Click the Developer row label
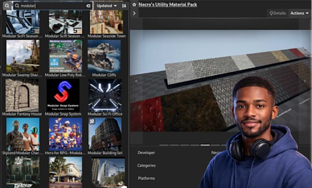Viewport: 312px width, 188px height. coord(146,153)
